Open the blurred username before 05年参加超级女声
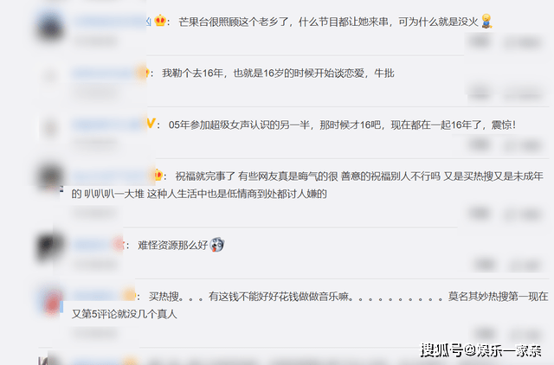Image resolution: width=554 pixels, height=365 pixels. pyautogui.click(x=108, y=125)
